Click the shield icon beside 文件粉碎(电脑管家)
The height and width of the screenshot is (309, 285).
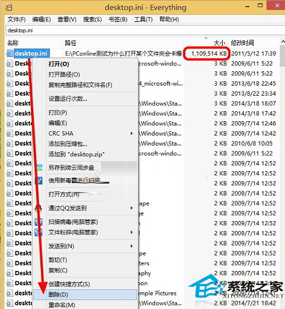coord(39,232)
